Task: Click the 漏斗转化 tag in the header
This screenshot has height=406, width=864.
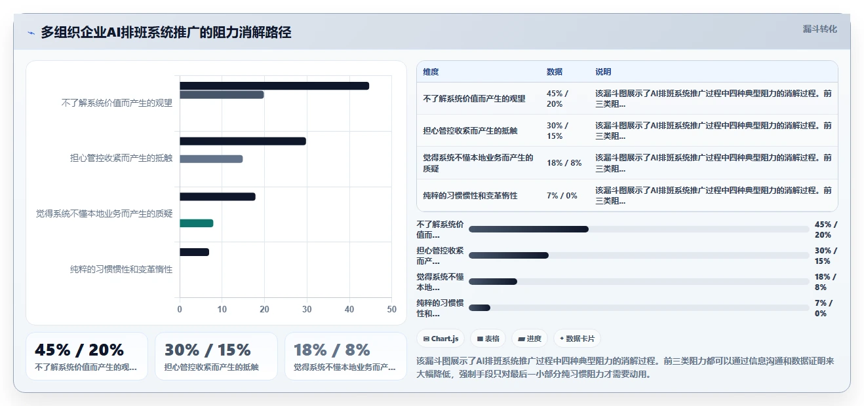Action: click(819, 29)
